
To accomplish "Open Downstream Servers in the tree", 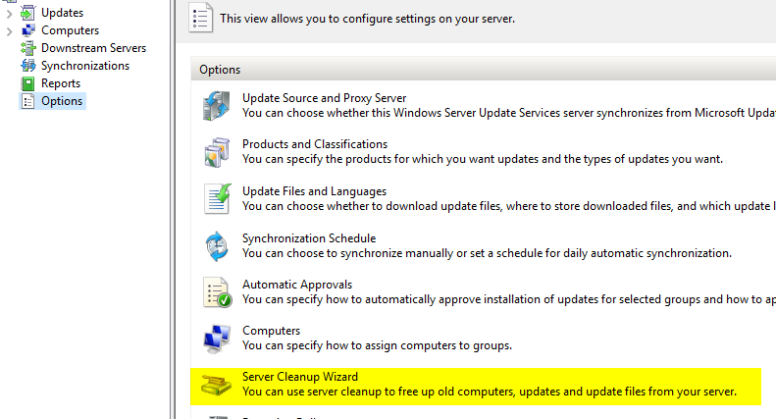I will click(x=93, y=48).
